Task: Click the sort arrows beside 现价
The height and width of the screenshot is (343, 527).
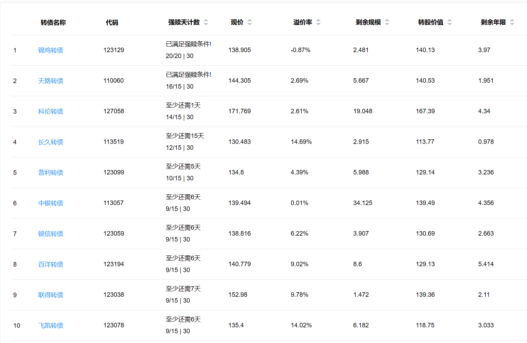Action: [250, 22]
